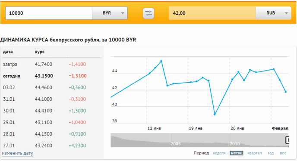
Task: Click the lowest chart point near 39
Action: (215, 115)
